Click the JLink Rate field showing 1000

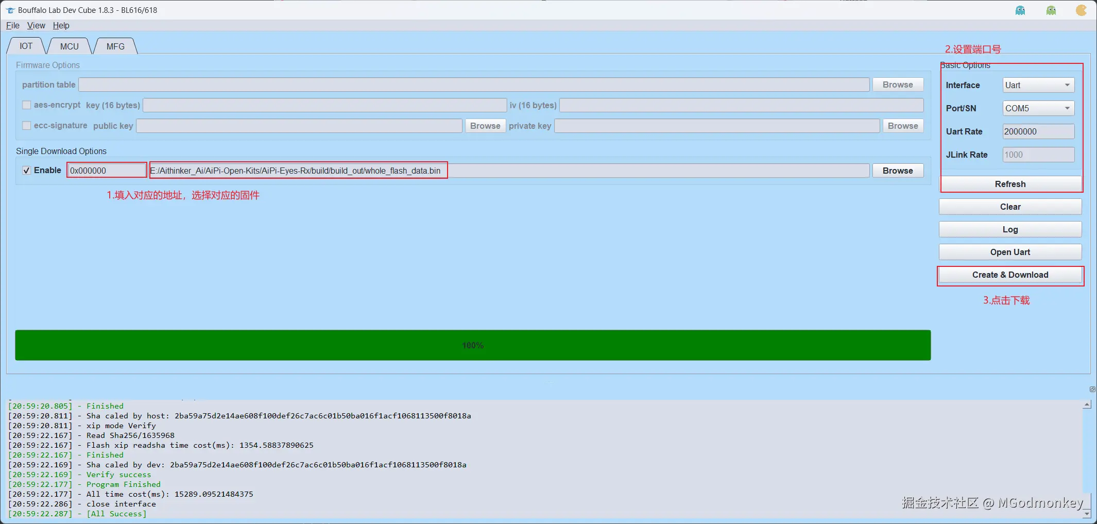coord(1038,155)
